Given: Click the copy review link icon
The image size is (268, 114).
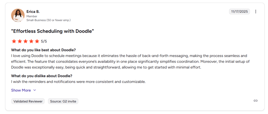Looking at the screenshot, I should coord(256,101).
